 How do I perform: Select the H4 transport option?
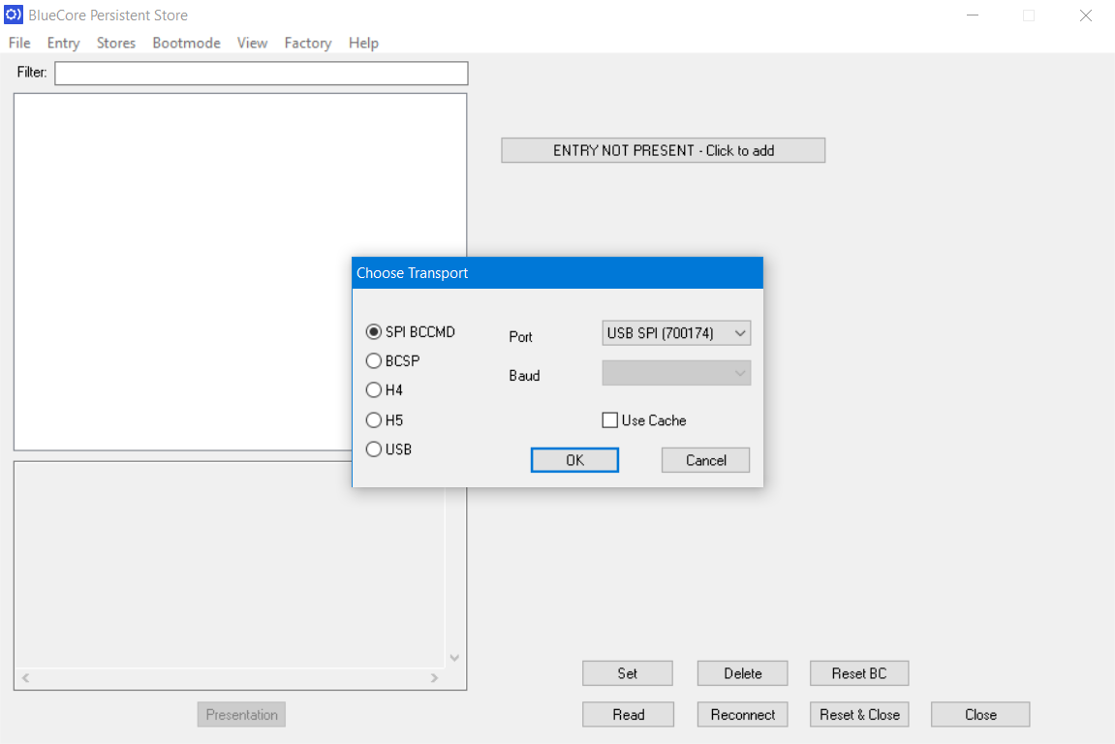click(x=374, y=389)
